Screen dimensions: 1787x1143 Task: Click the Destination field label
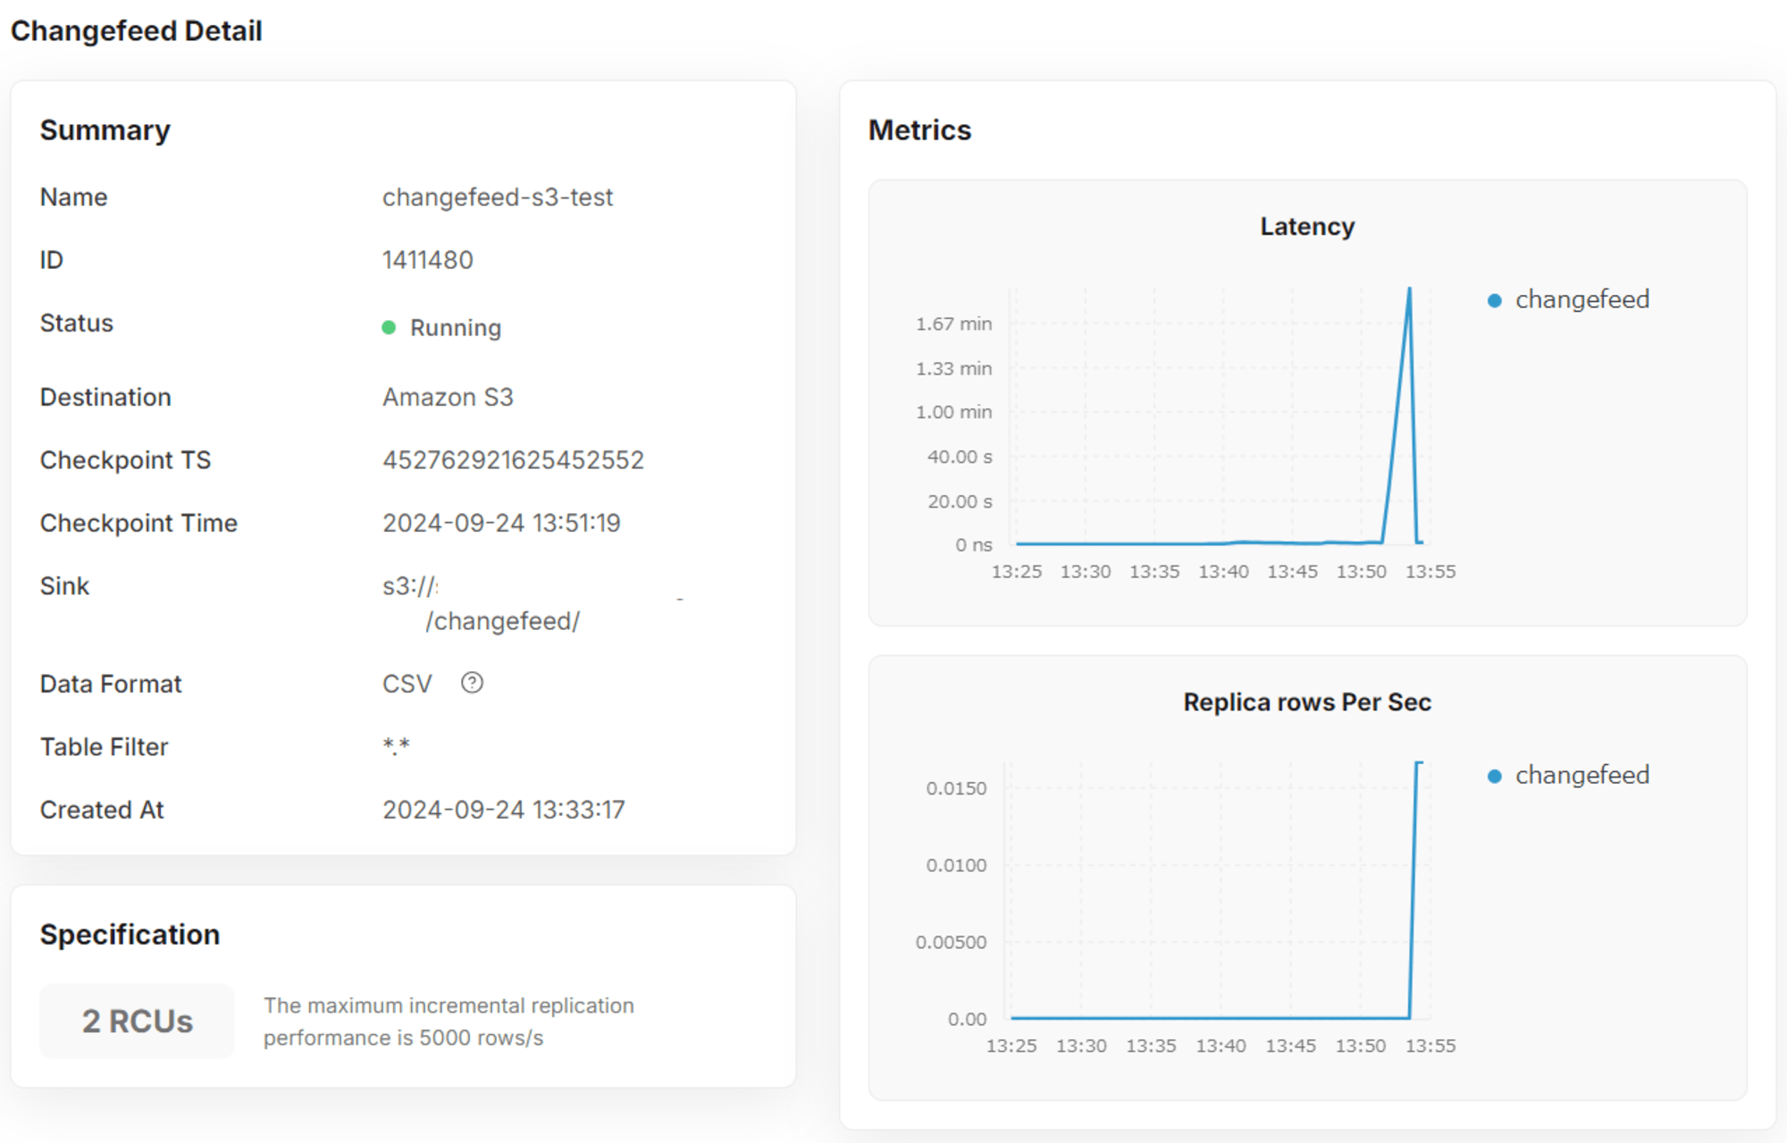105,397
